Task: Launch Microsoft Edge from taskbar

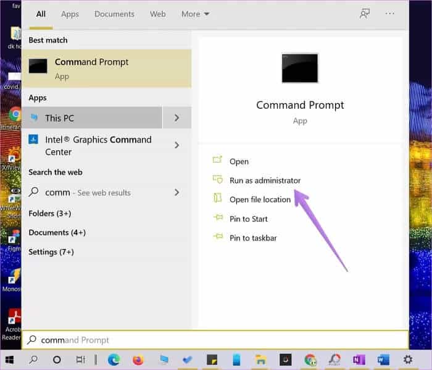Action: coord(114,359)
